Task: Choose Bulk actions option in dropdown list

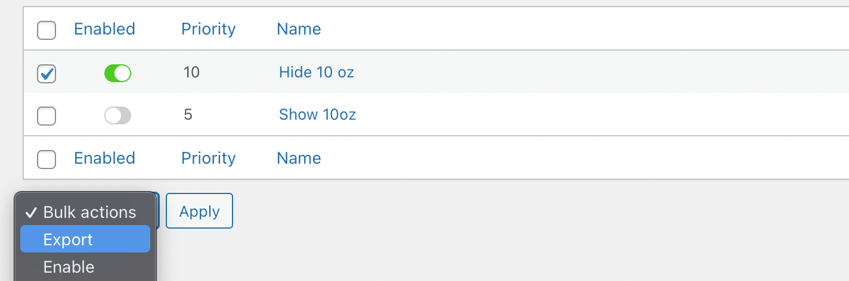Action: [89, 213]
